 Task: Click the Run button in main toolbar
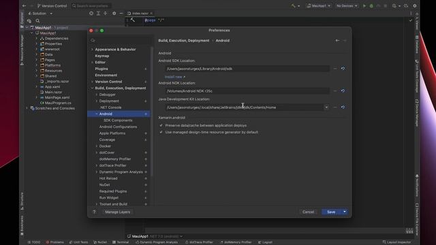[364, 6]
